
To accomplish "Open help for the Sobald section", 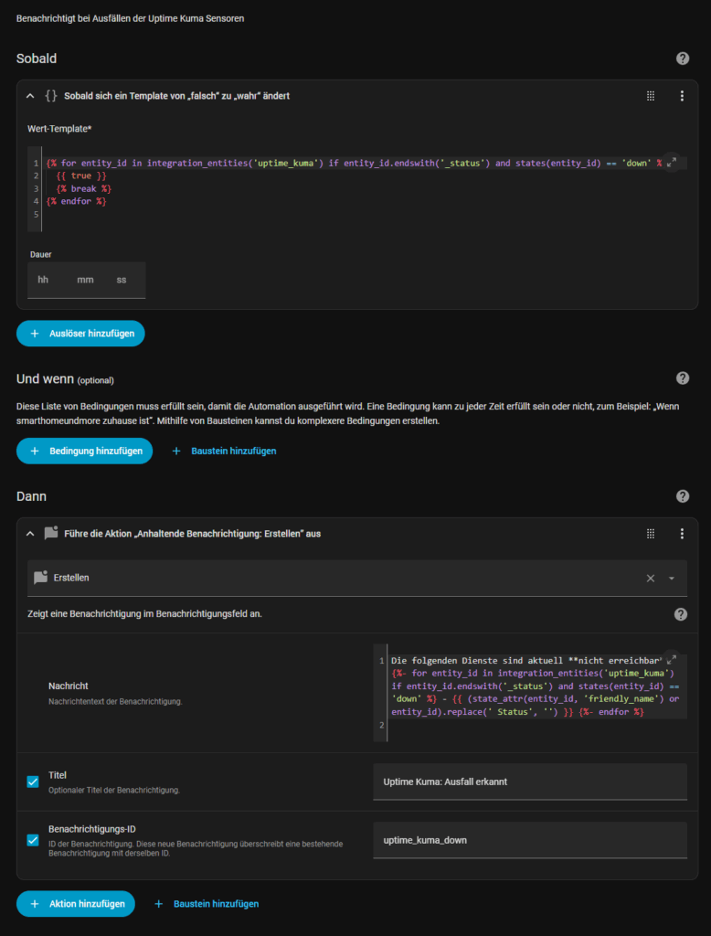I will (683, 58).
